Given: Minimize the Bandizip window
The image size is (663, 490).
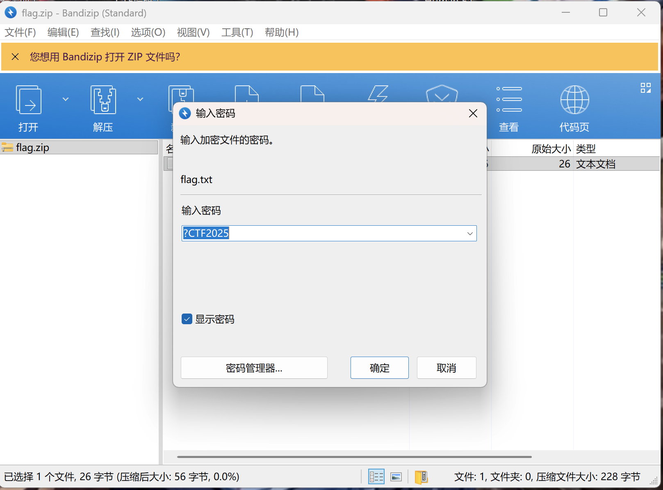Looking at the screenshot, I should [x=566, y=13].
